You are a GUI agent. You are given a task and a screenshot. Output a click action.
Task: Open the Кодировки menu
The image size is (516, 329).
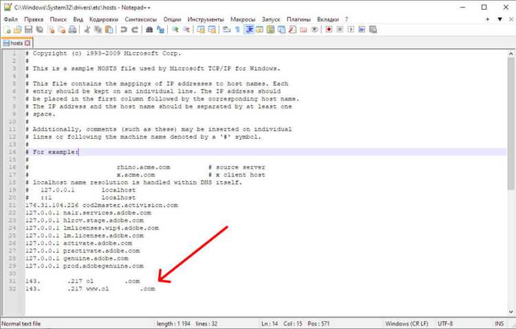tap(104, 19)
